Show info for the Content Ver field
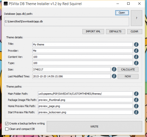The width and height of the screenshot is (147, 137). click(136, 57)
